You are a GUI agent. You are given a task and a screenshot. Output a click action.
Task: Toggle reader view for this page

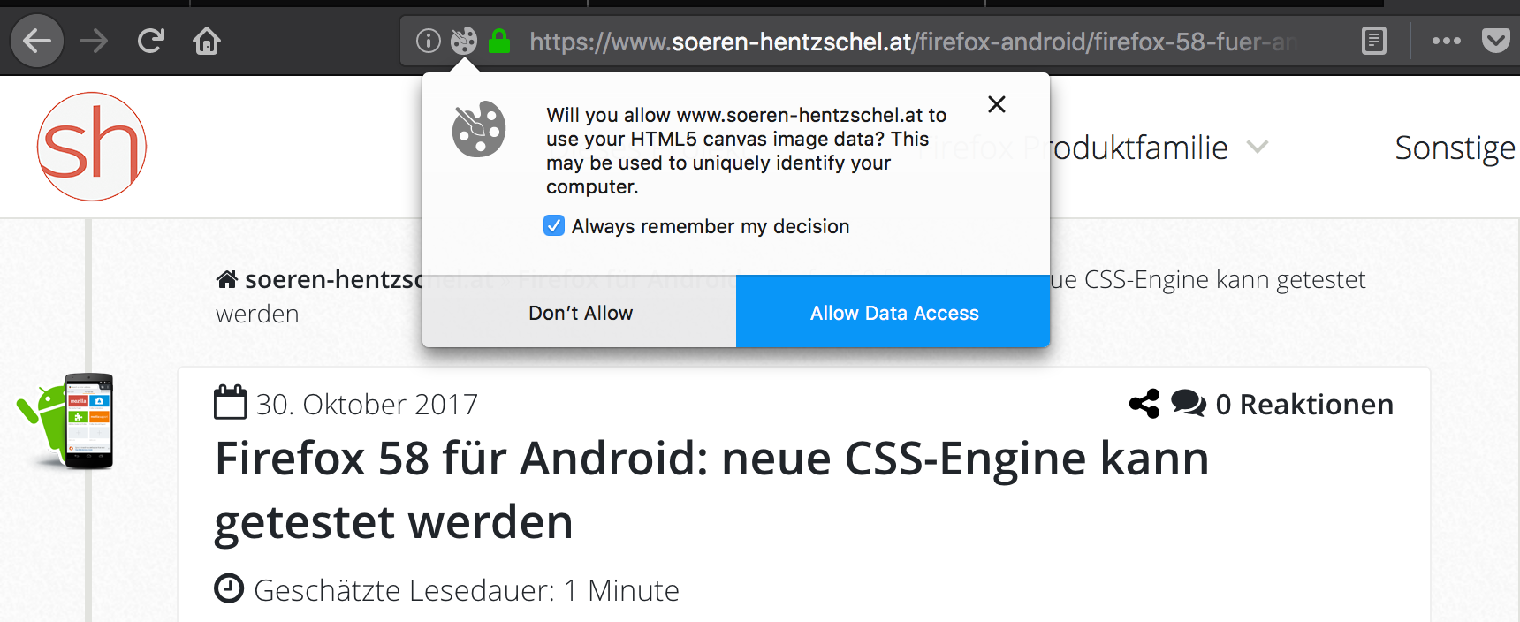(x=1374, y=41)
